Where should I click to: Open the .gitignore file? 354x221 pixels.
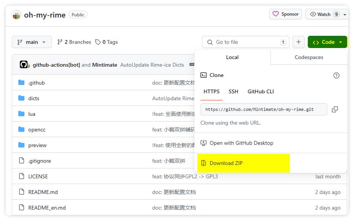coord(39,161)
